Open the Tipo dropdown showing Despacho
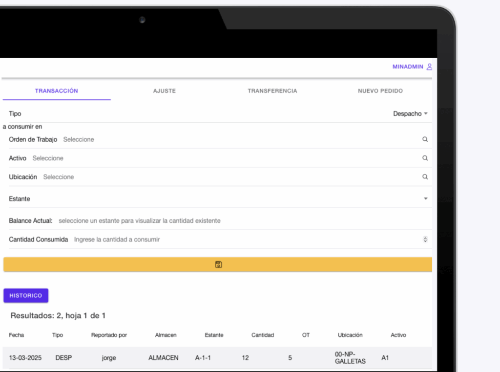 click(410, 114)
